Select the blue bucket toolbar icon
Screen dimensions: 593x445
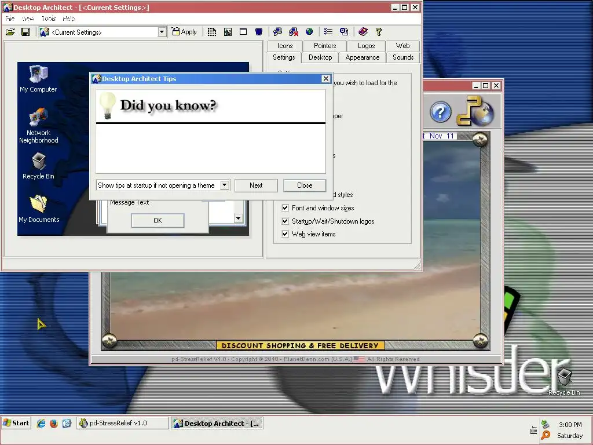(259, 32)
